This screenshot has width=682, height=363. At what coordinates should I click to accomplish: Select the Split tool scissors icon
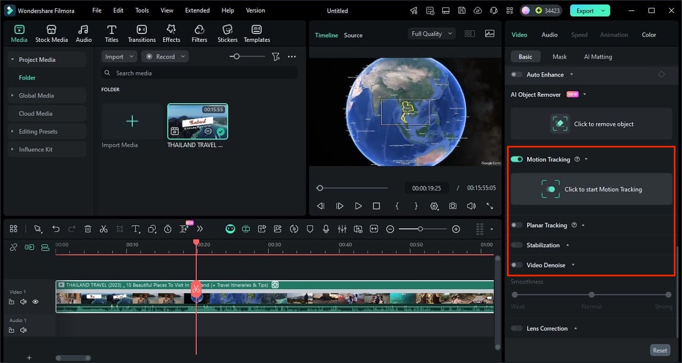point(103,229)
